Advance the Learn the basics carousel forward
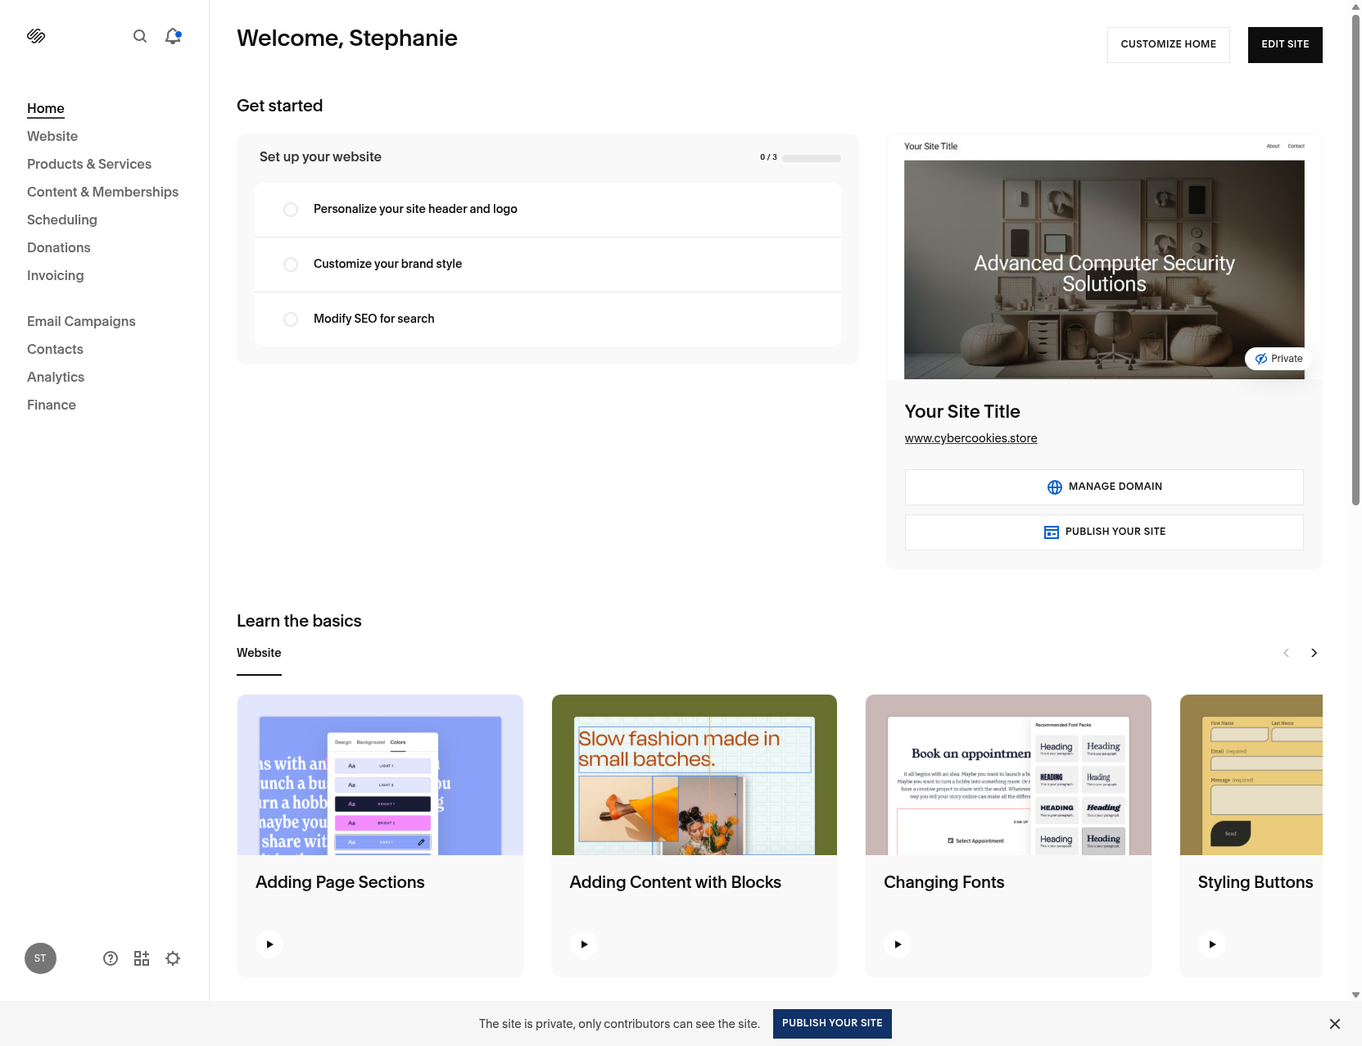1362x1046 pixels. pyautogui.click(x=1314, y=653)
